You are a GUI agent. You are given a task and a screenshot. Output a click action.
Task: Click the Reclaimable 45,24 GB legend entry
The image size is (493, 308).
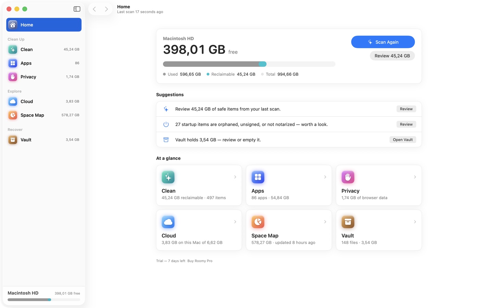(x=231, y=74)
